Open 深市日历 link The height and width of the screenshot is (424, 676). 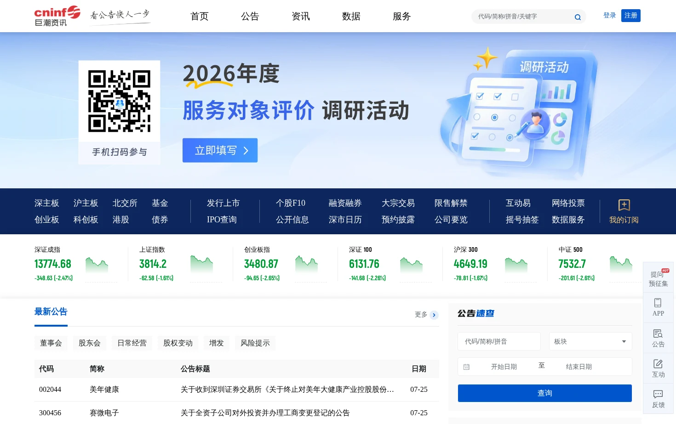[345, 220]
